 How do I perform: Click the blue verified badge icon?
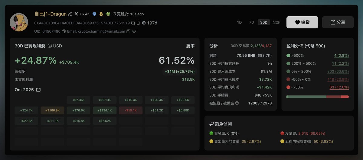pyautogui.click(x=94, y=14)
